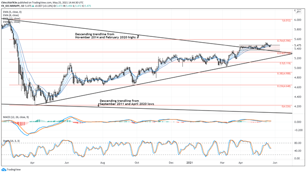Toggle the EMA (8, close) indicator legend

click(x=11, y=15)
